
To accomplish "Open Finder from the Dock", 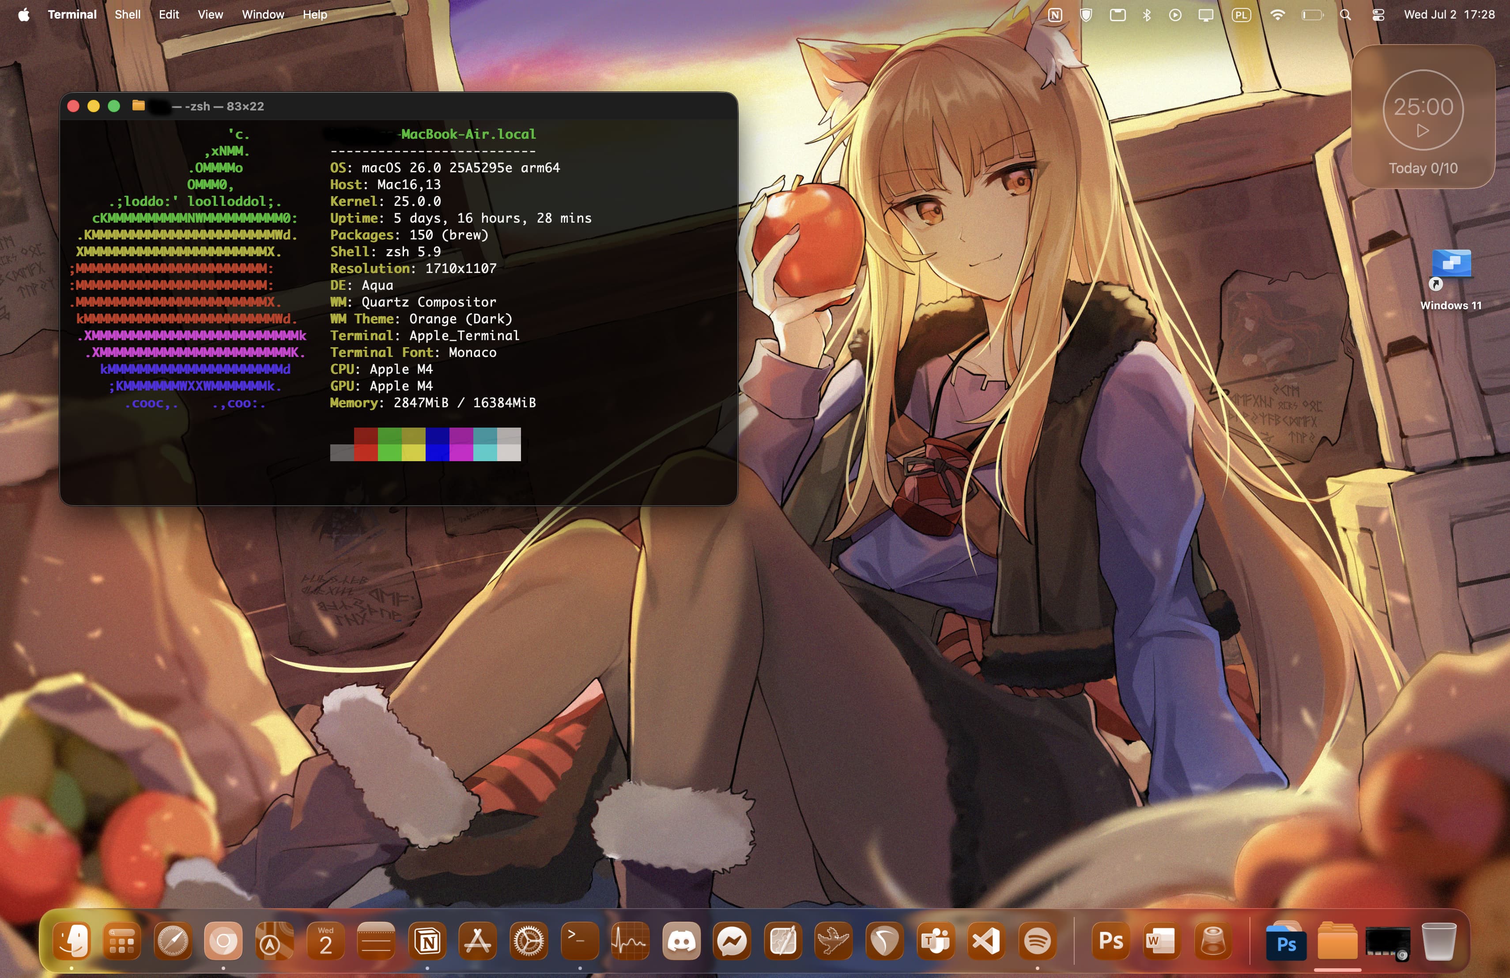I will click(x=71, y=941).
